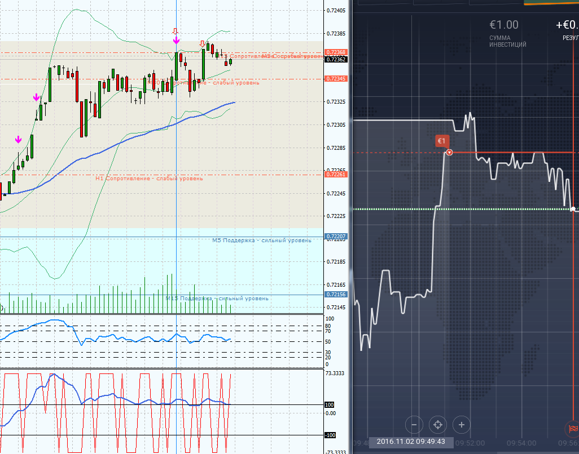Select the red trade entry point circle
Screen dimensions: 579x454
click(449, 152)
